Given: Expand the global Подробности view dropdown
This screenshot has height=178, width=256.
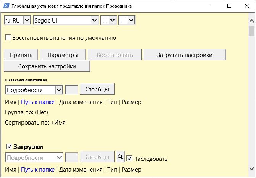Looking at the screenshot, I should [x=34, y=90].
